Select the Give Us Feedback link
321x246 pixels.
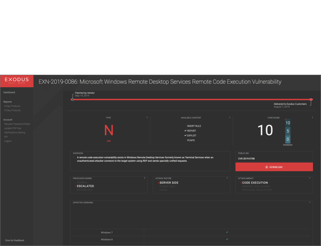tap(15, 240)
